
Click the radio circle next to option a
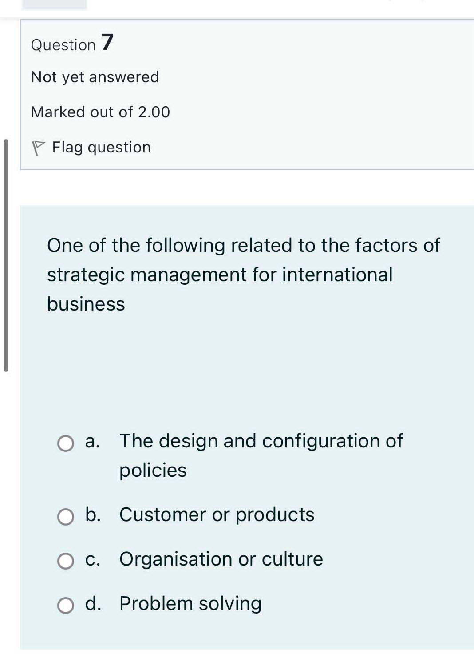65,443
